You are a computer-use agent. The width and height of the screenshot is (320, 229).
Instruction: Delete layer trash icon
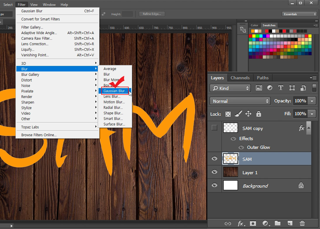302,223
